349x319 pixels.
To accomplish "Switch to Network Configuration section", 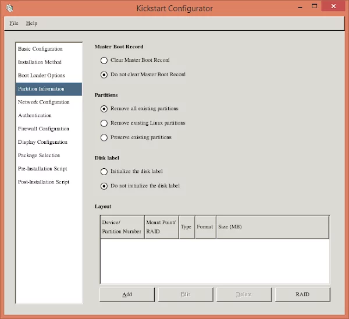I will point(49,102).
